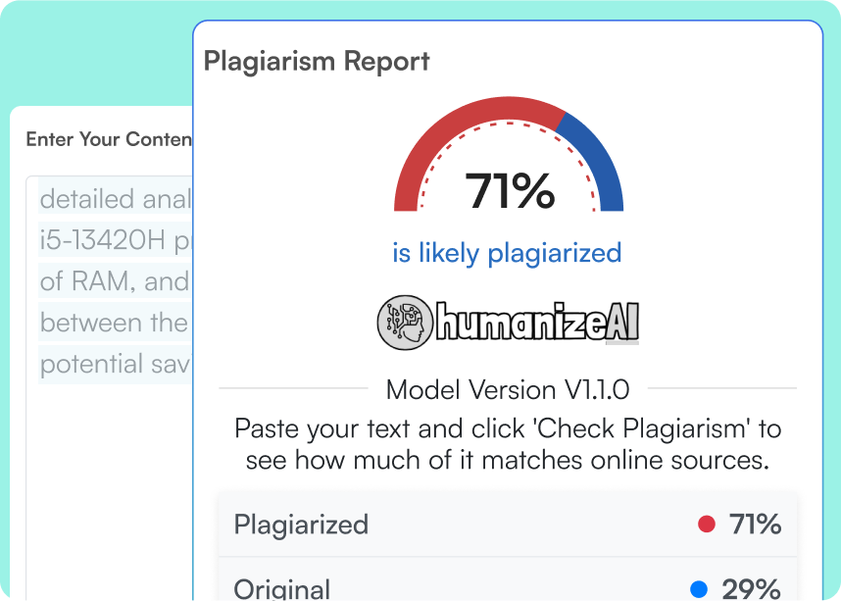
Task: Click the semicircular percentage gauge
Action: point(508,157)
